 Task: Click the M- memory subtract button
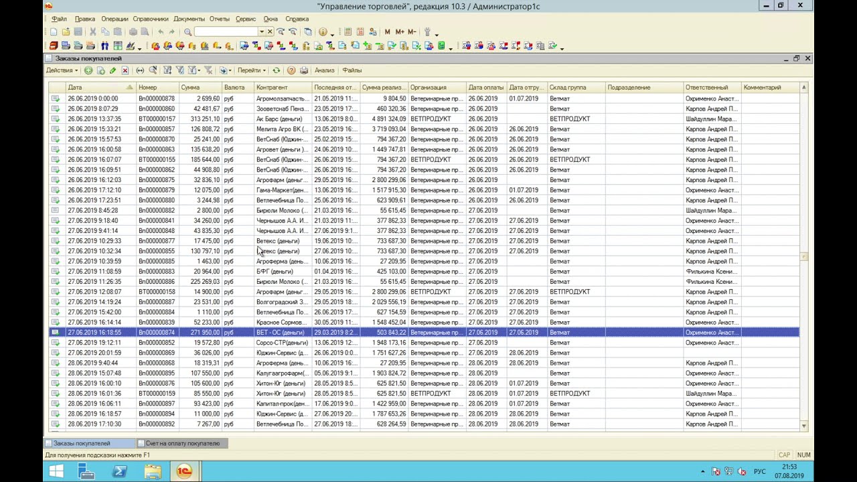tap(412, 31)
